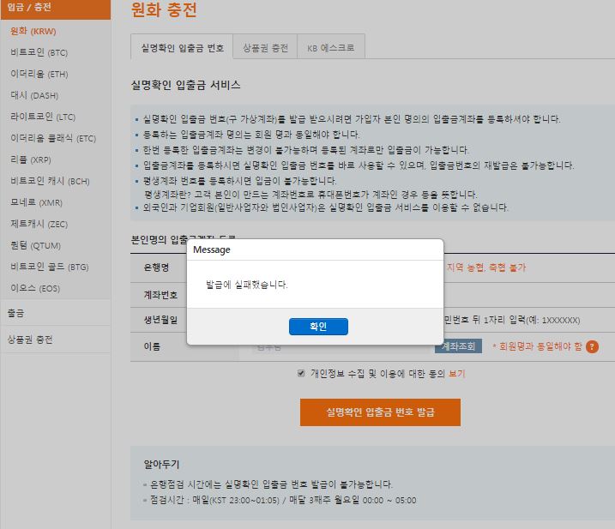Select 이더리움 (ETH) in the sidebar

pos(39,74)
